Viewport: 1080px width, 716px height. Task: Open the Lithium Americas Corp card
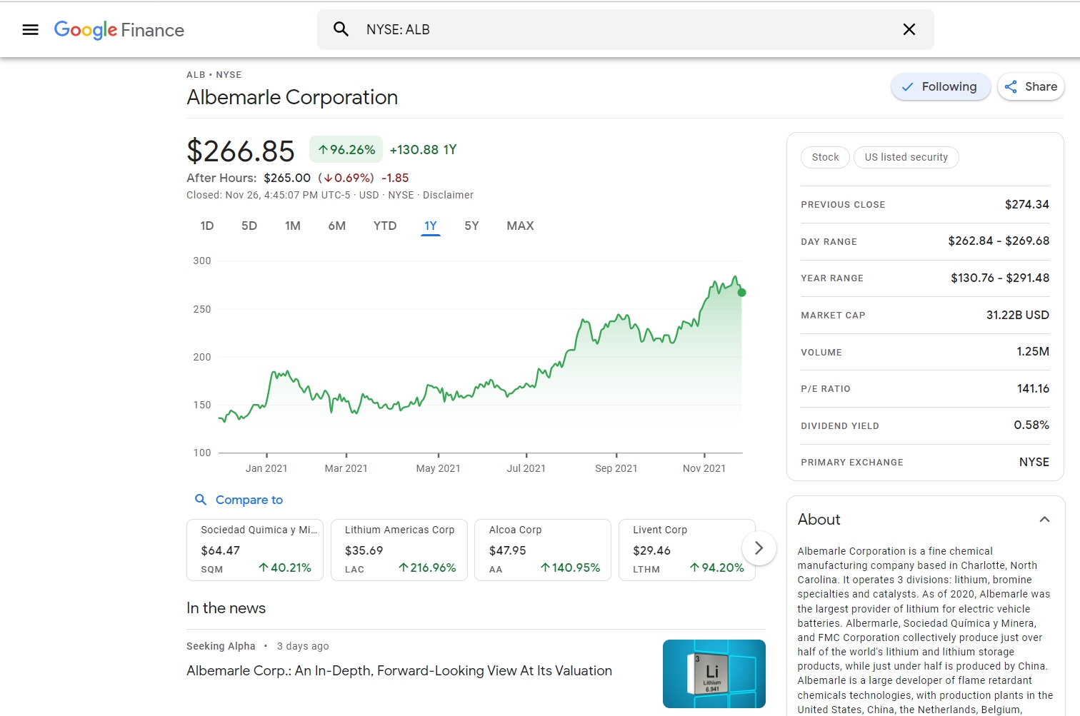tap(399, 550)
